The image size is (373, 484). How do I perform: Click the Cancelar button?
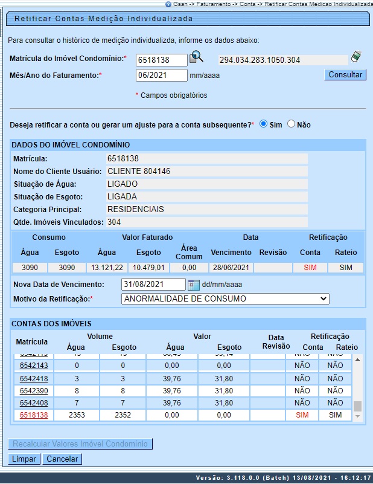[62, 459]
